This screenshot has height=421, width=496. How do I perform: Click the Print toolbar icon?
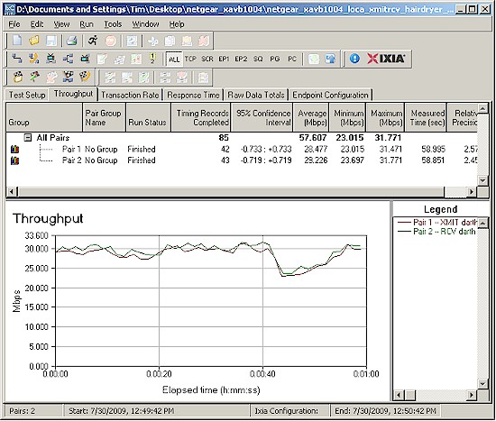(71, 41)
